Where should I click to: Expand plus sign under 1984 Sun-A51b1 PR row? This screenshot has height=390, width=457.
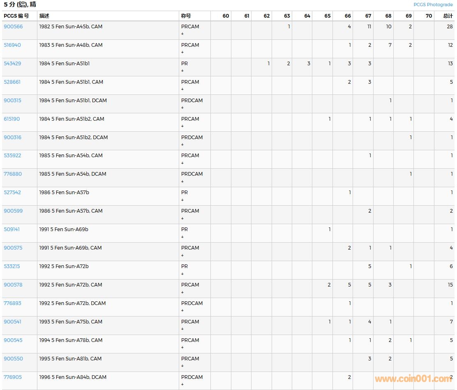[x=182, y=71]
